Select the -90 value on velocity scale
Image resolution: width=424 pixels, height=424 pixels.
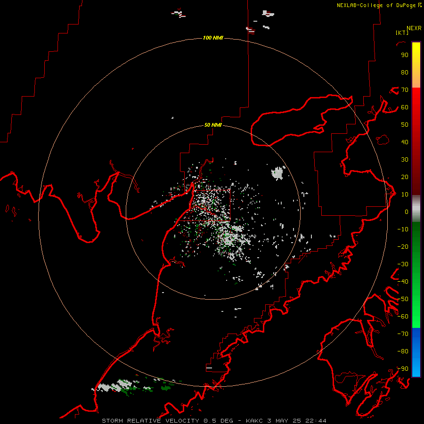click(x=403, y=369)
